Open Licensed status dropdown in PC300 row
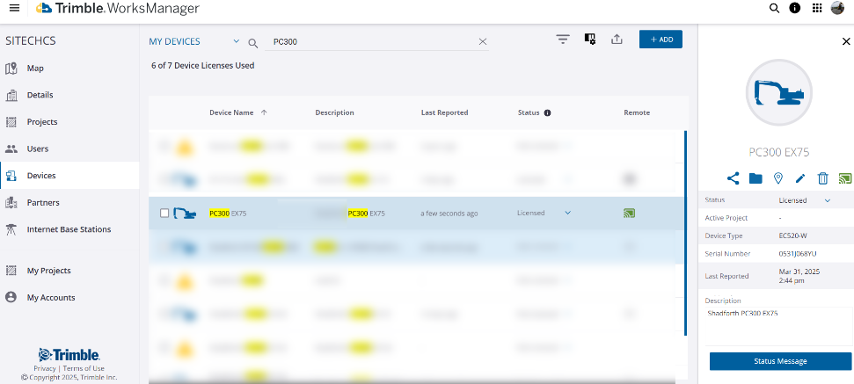Image resolution: width=854 pixels, height=384 pixels. (567, 214)
